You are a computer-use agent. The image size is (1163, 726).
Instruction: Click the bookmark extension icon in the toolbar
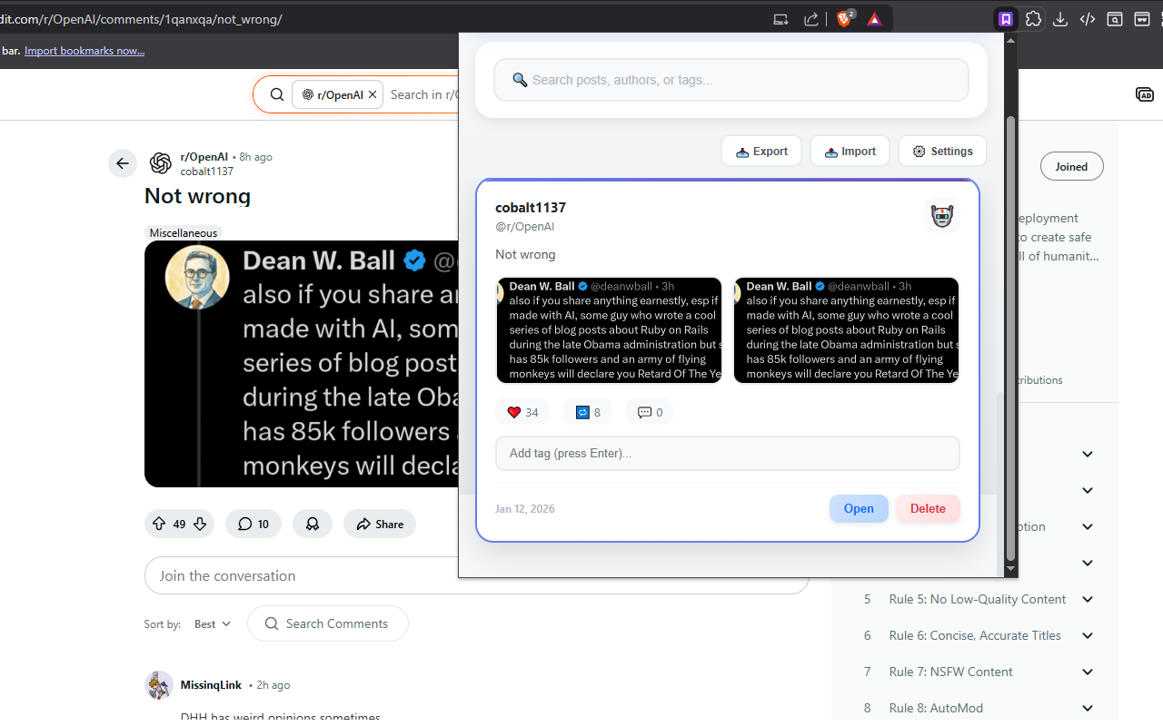[x=1006, y=19]
